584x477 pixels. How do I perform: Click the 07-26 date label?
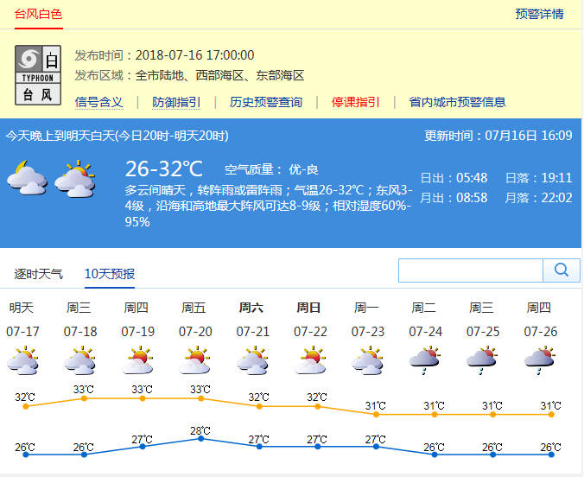point(541,331)
